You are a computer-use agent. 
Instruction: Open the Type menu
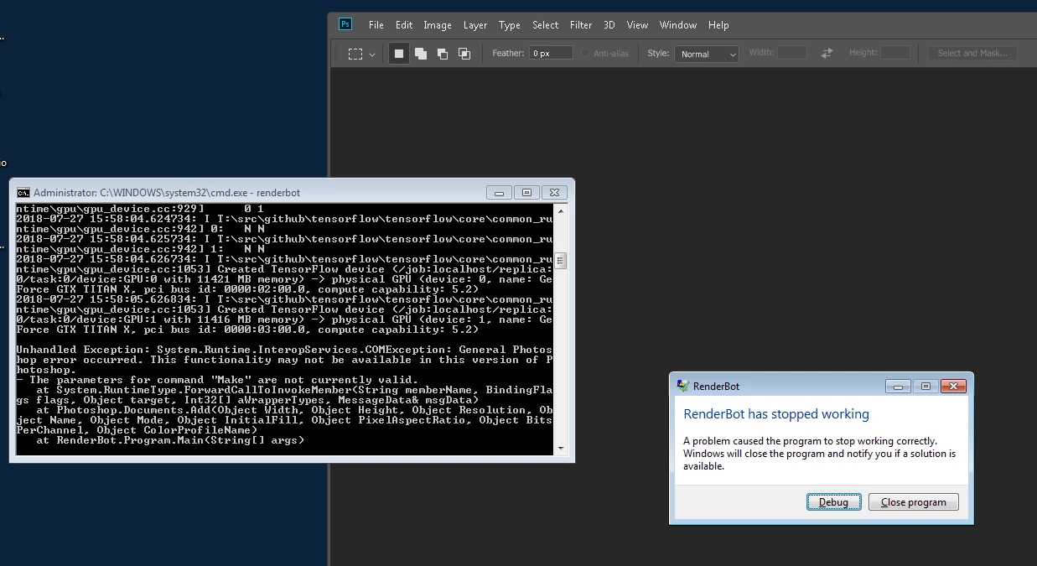click(510, 25)
